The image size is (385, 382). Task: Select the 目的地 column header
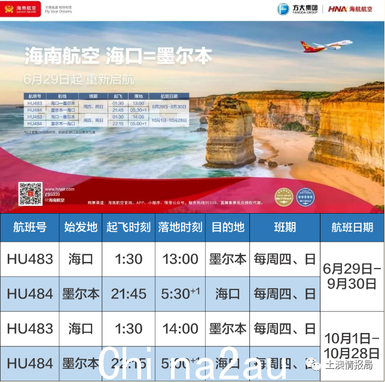click(x=228, y=227)
